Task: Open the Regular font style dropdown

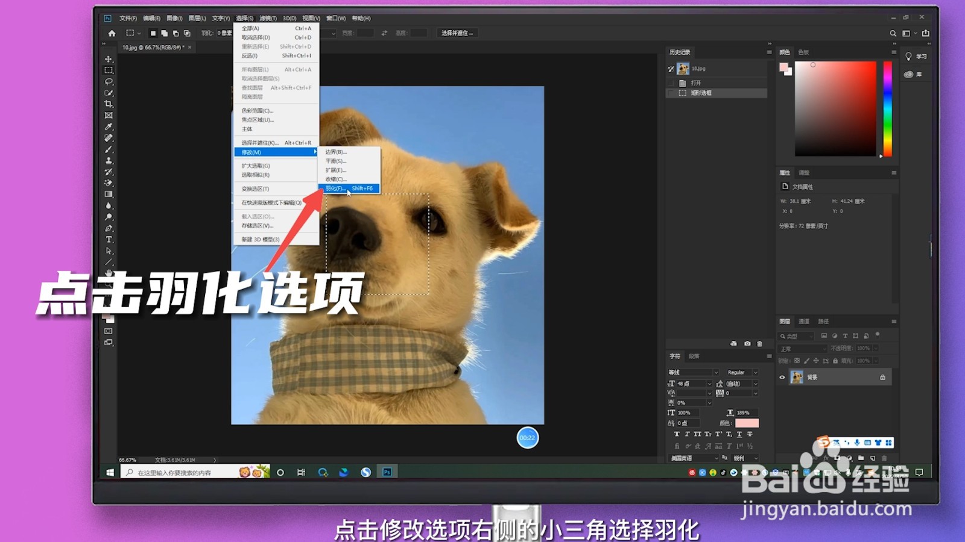Action: point(742,372)
